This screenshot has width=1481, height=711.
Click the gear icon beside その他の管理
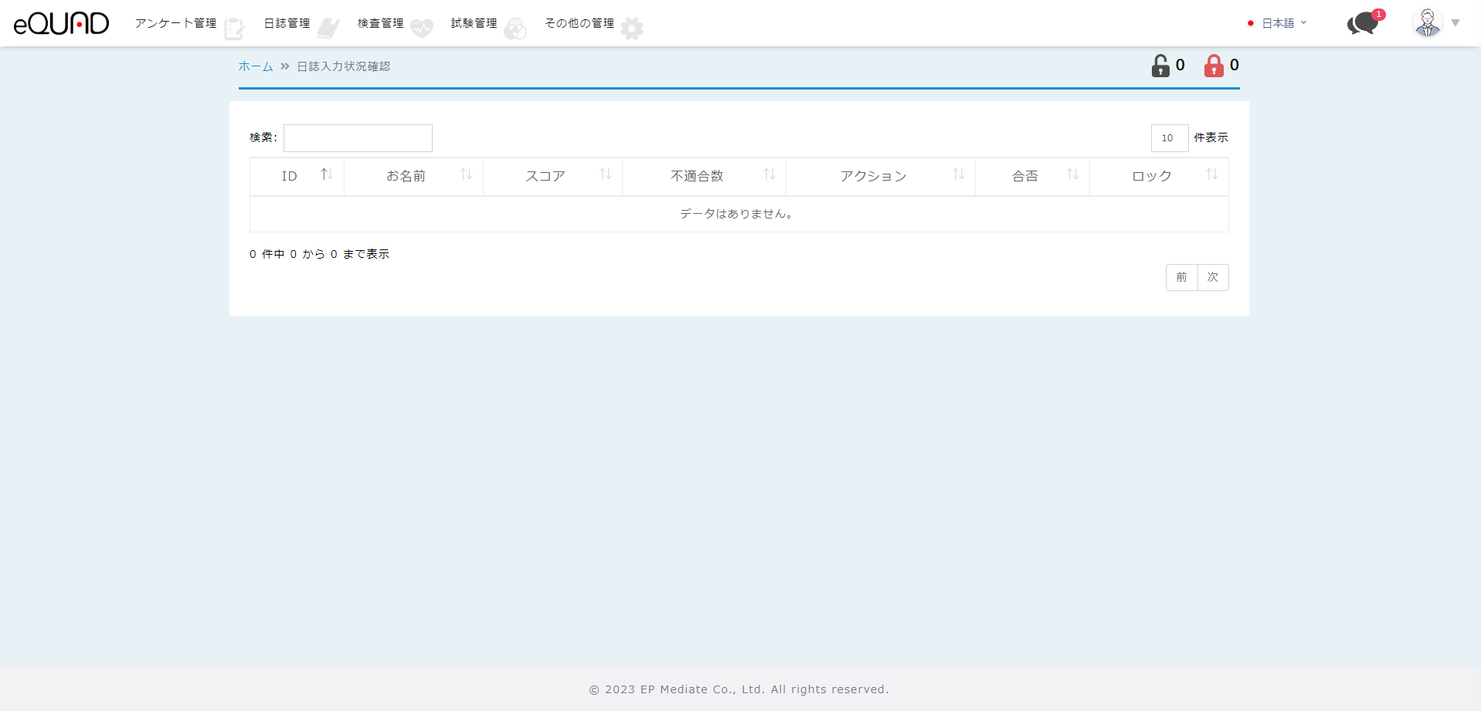(x=632, y=29)
